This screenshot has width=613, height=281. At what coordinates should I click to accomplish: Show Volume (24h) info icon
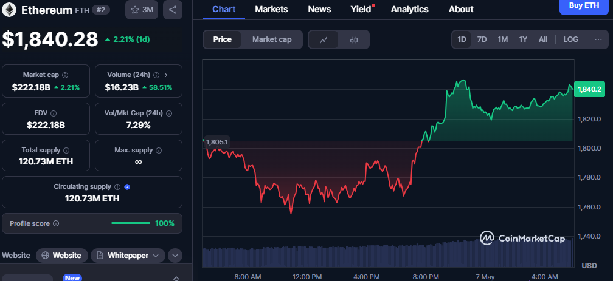[156, 75]
